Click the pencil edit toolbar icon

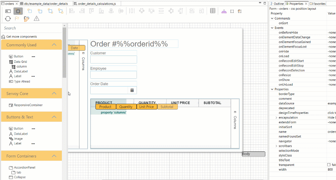pyautogui.click(x=27, y=19)
